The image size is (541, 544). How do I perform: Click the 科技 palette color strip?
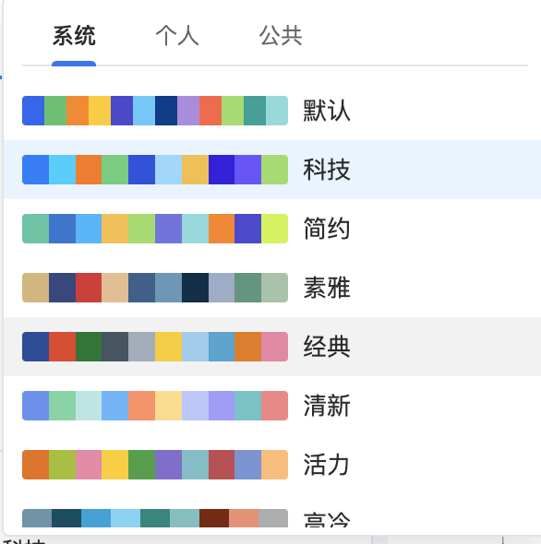tap(155, 170)
